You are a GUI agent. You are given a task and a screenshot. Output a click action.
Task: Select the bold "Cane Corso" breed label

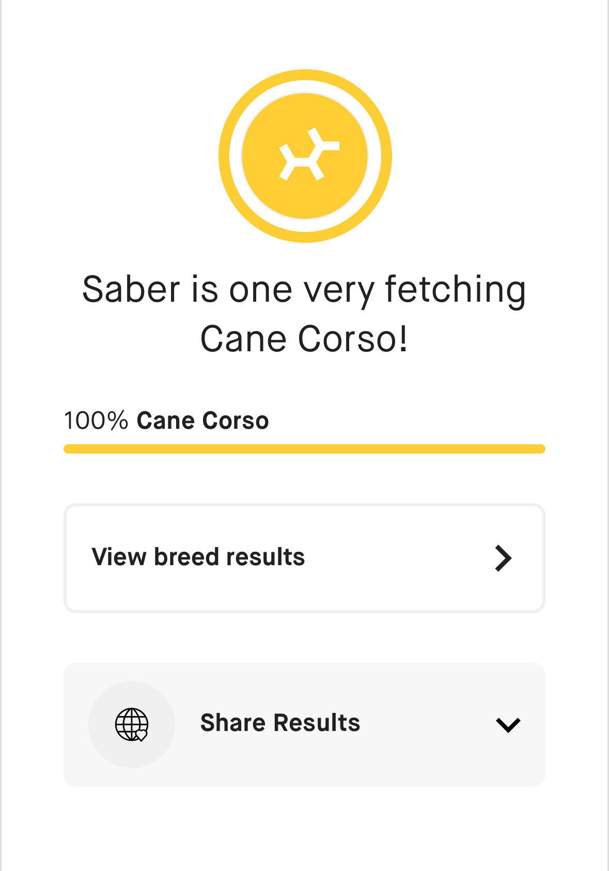202,421
